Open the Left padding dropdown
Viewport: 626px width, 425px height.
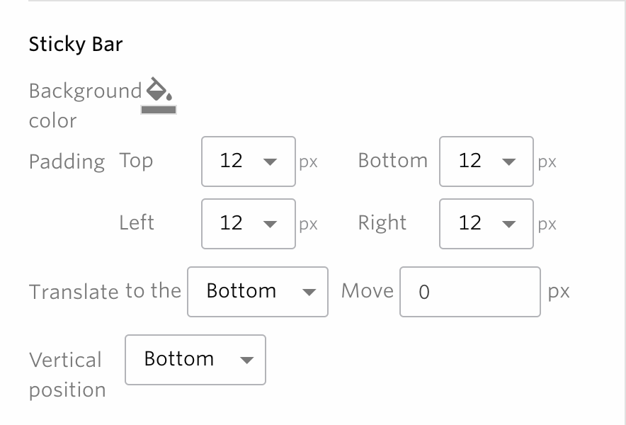click(249, 224)
